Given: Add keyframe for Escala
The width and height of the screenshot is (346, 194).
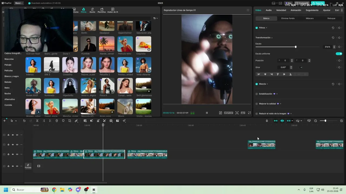Looking at the screenshot, I should tap(339, 47).
